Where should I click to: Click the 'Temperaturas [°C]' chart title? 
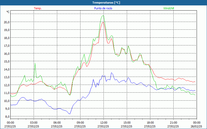point(106,3)
